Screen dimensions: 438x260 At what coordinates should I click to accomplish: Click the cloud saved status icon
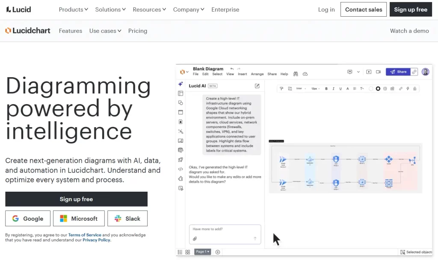pyautogui.click(x=305, y=74)
